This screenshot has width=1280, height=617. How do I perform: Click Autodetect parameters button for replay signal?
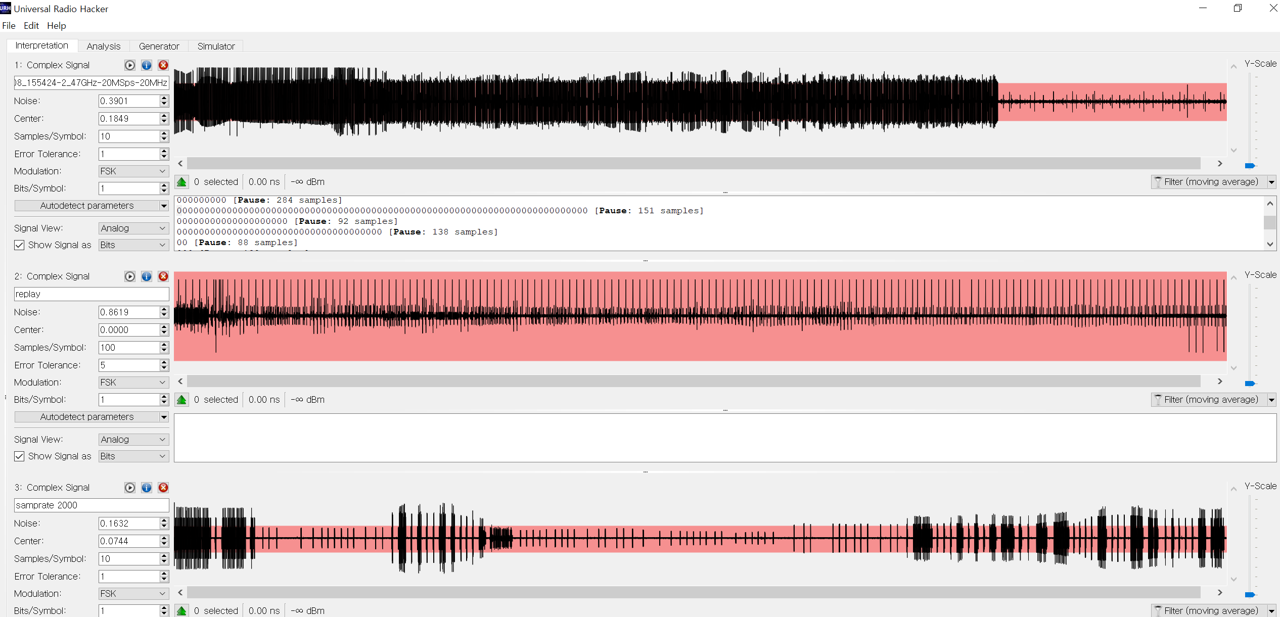click(x=87, y=417)
